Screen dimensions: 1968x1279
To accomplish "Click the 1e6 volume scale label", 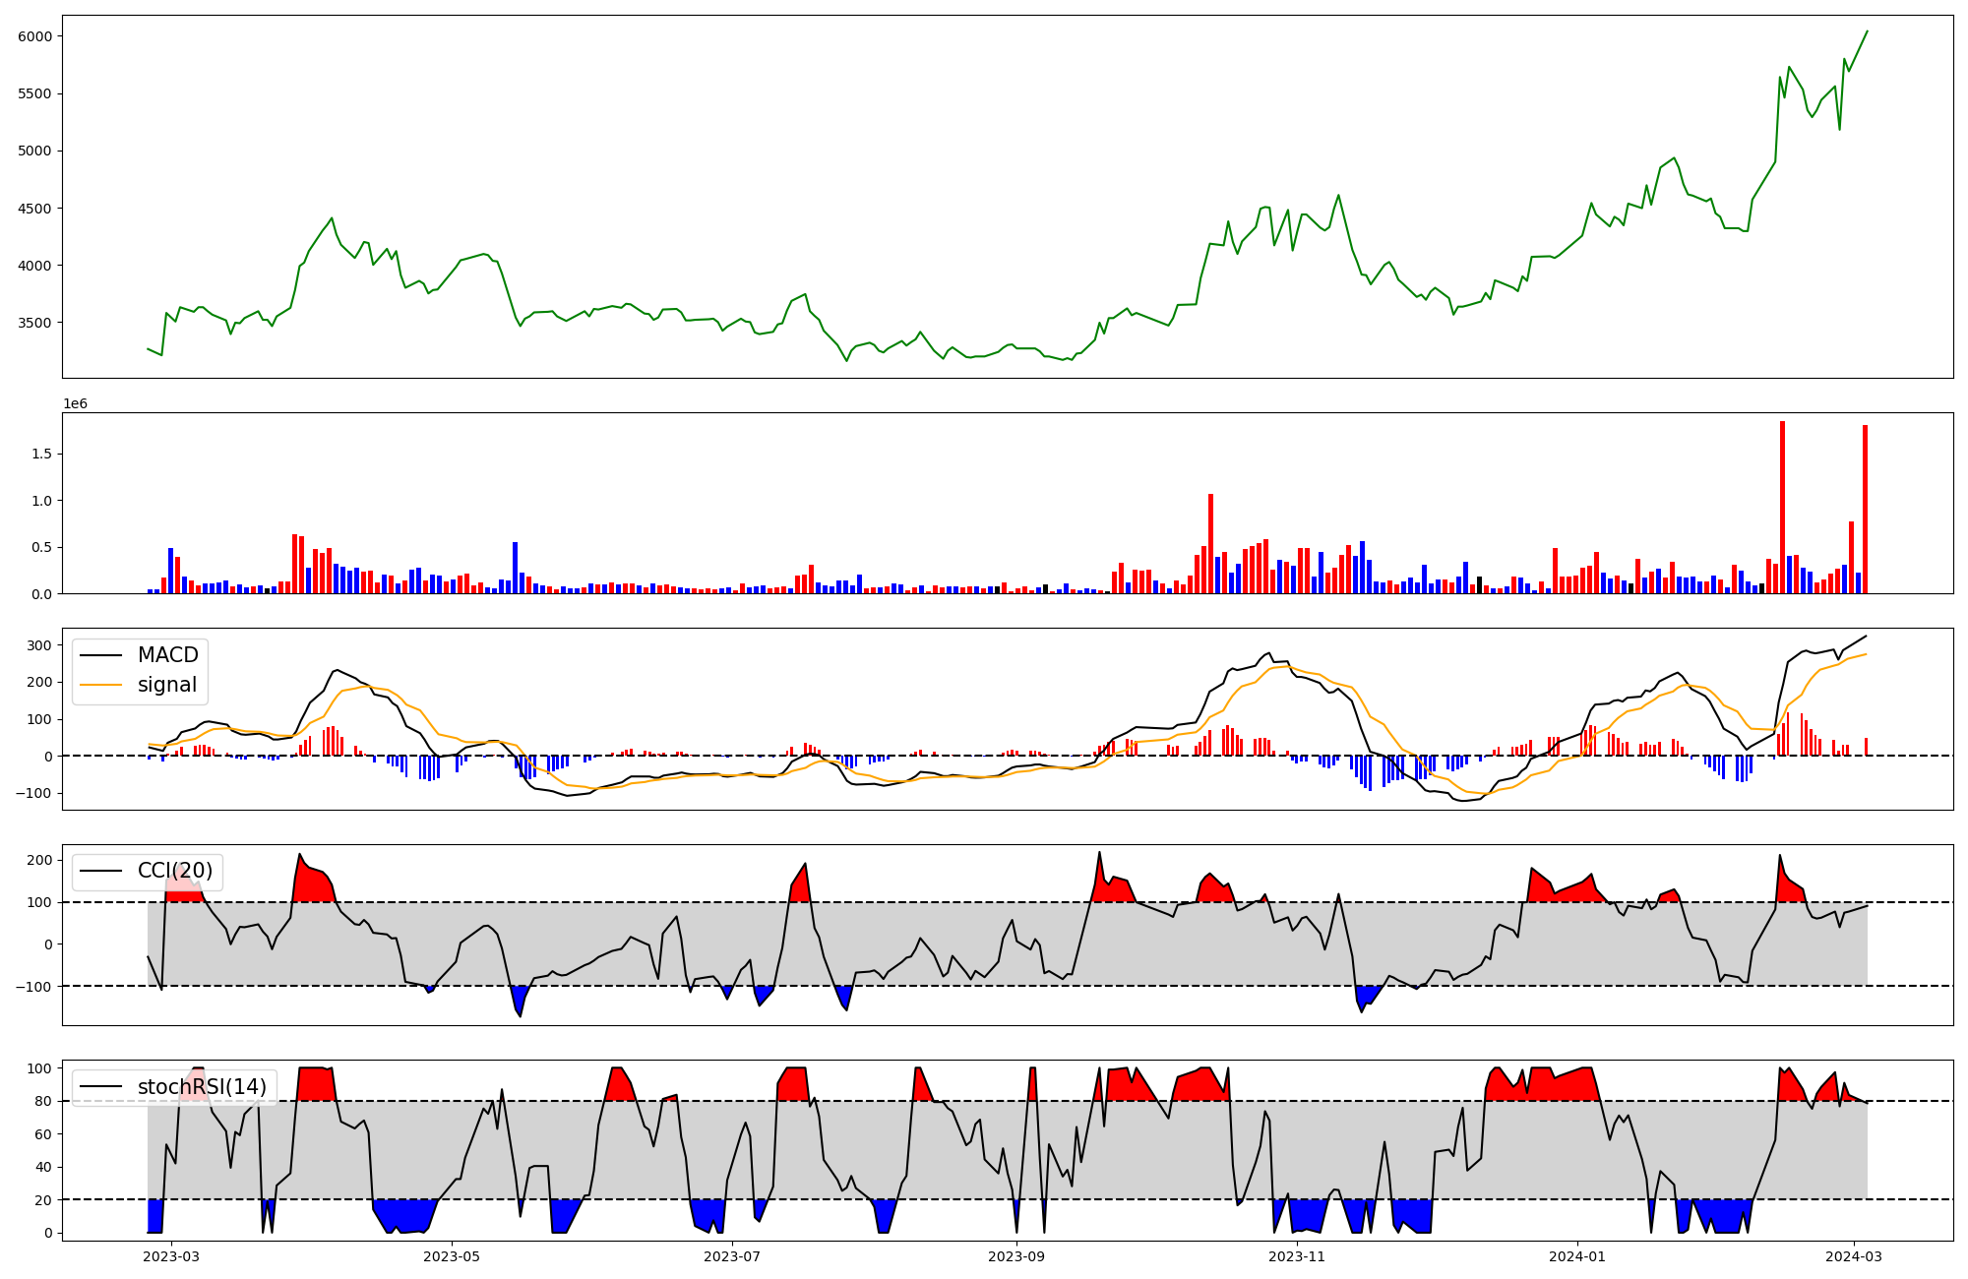I will [75, 403].
